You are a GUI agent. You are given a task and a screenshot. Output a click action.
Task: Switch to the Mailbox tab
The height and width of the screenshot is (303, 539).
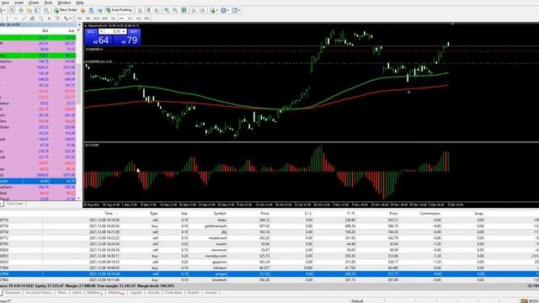coord(94,293)
